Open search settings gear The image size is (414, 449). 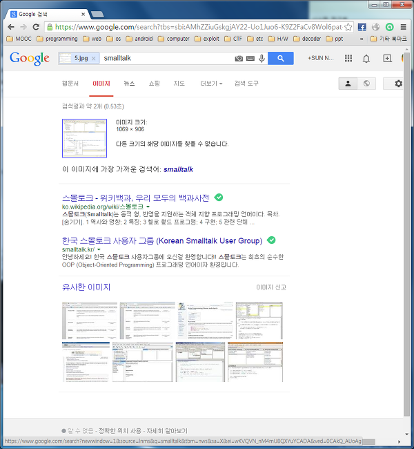(x=398, y=84)
